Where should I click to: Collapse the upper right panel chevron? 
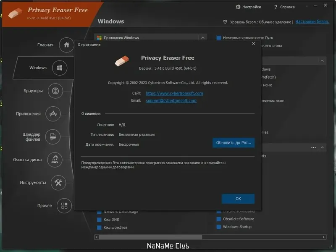(x=322, y=61)
